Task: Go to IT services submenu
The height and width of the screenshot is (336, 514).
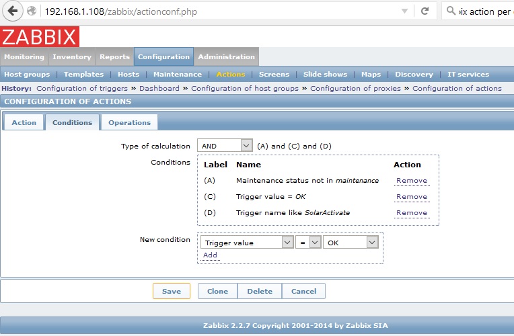Action: pos(468,75)
